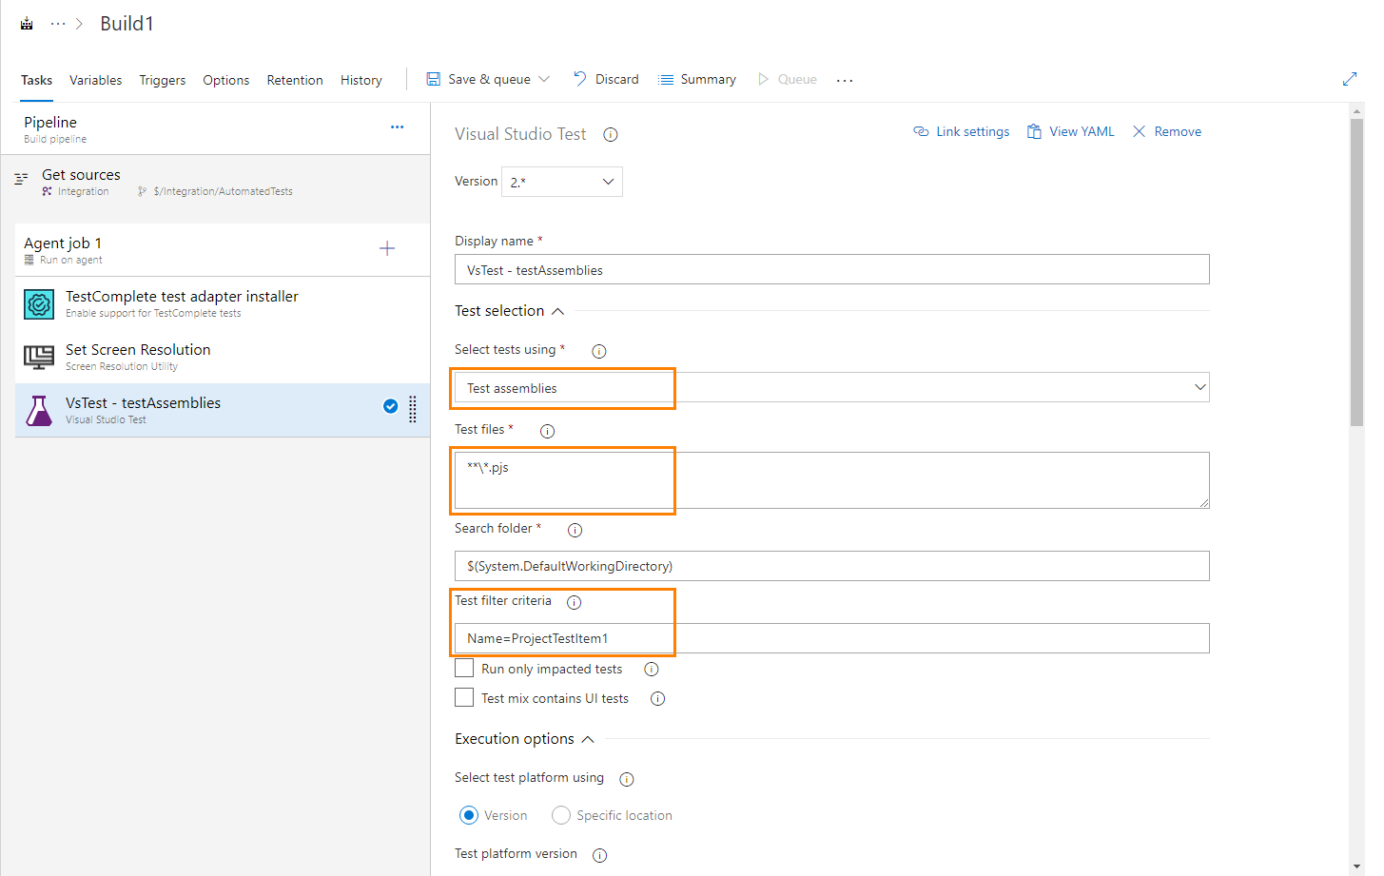The image size is (1384, 876).
Task: Click the Set Screen Resolution task icon
Action: [x=38, y=357]
